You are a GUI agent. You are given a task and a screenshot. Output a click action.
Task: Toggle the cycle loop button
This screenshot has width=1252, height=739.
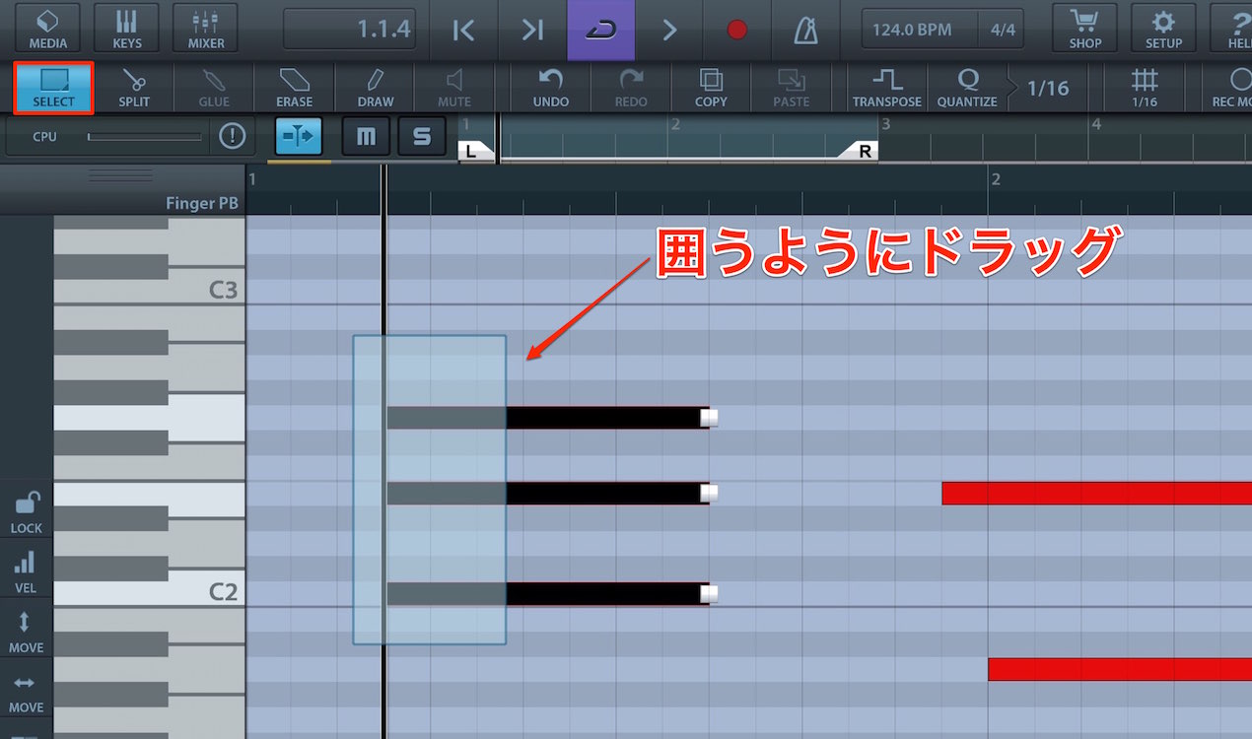click(x=600, y=30)
